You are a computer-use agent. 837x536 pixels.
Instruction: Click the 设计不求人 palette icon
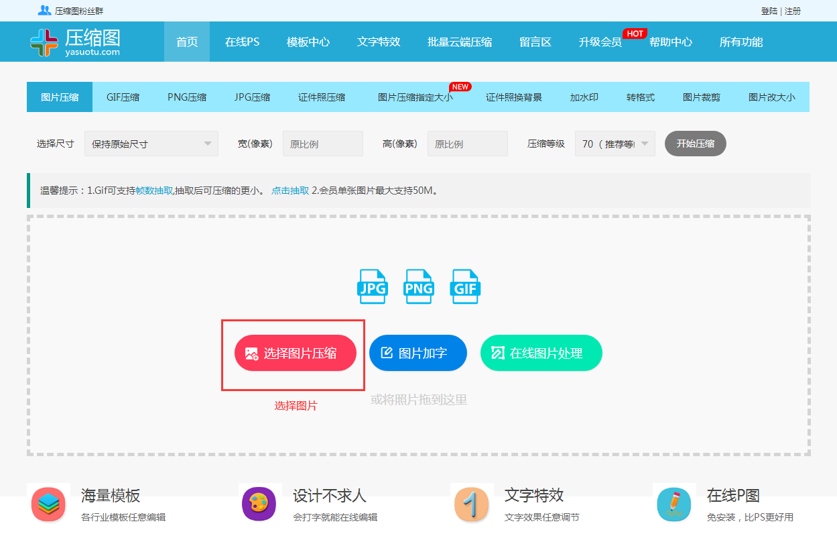click(x=260, y=504)
